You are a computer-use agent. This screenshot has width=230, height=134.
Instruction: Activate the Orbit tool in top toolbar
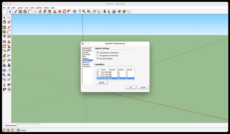74,12
